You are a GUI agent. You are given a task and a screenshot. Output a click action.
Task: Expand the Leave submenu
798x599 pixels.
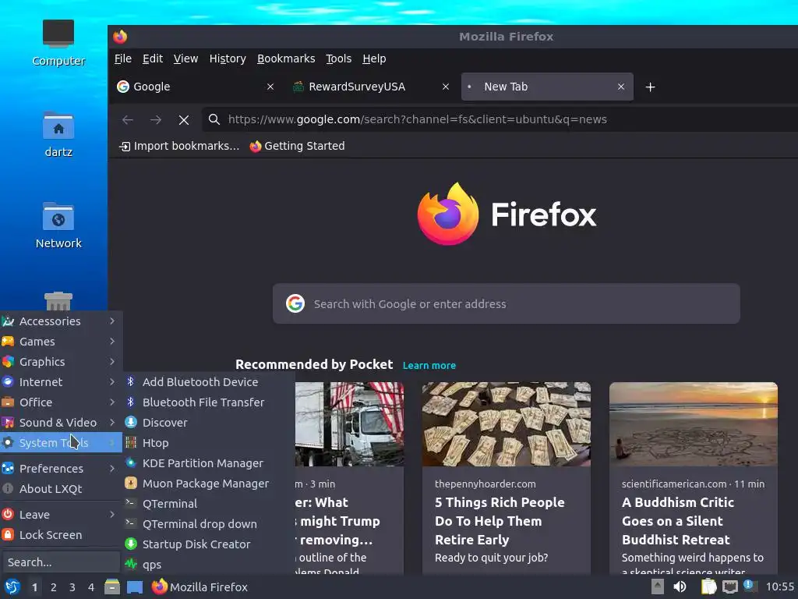61,515
